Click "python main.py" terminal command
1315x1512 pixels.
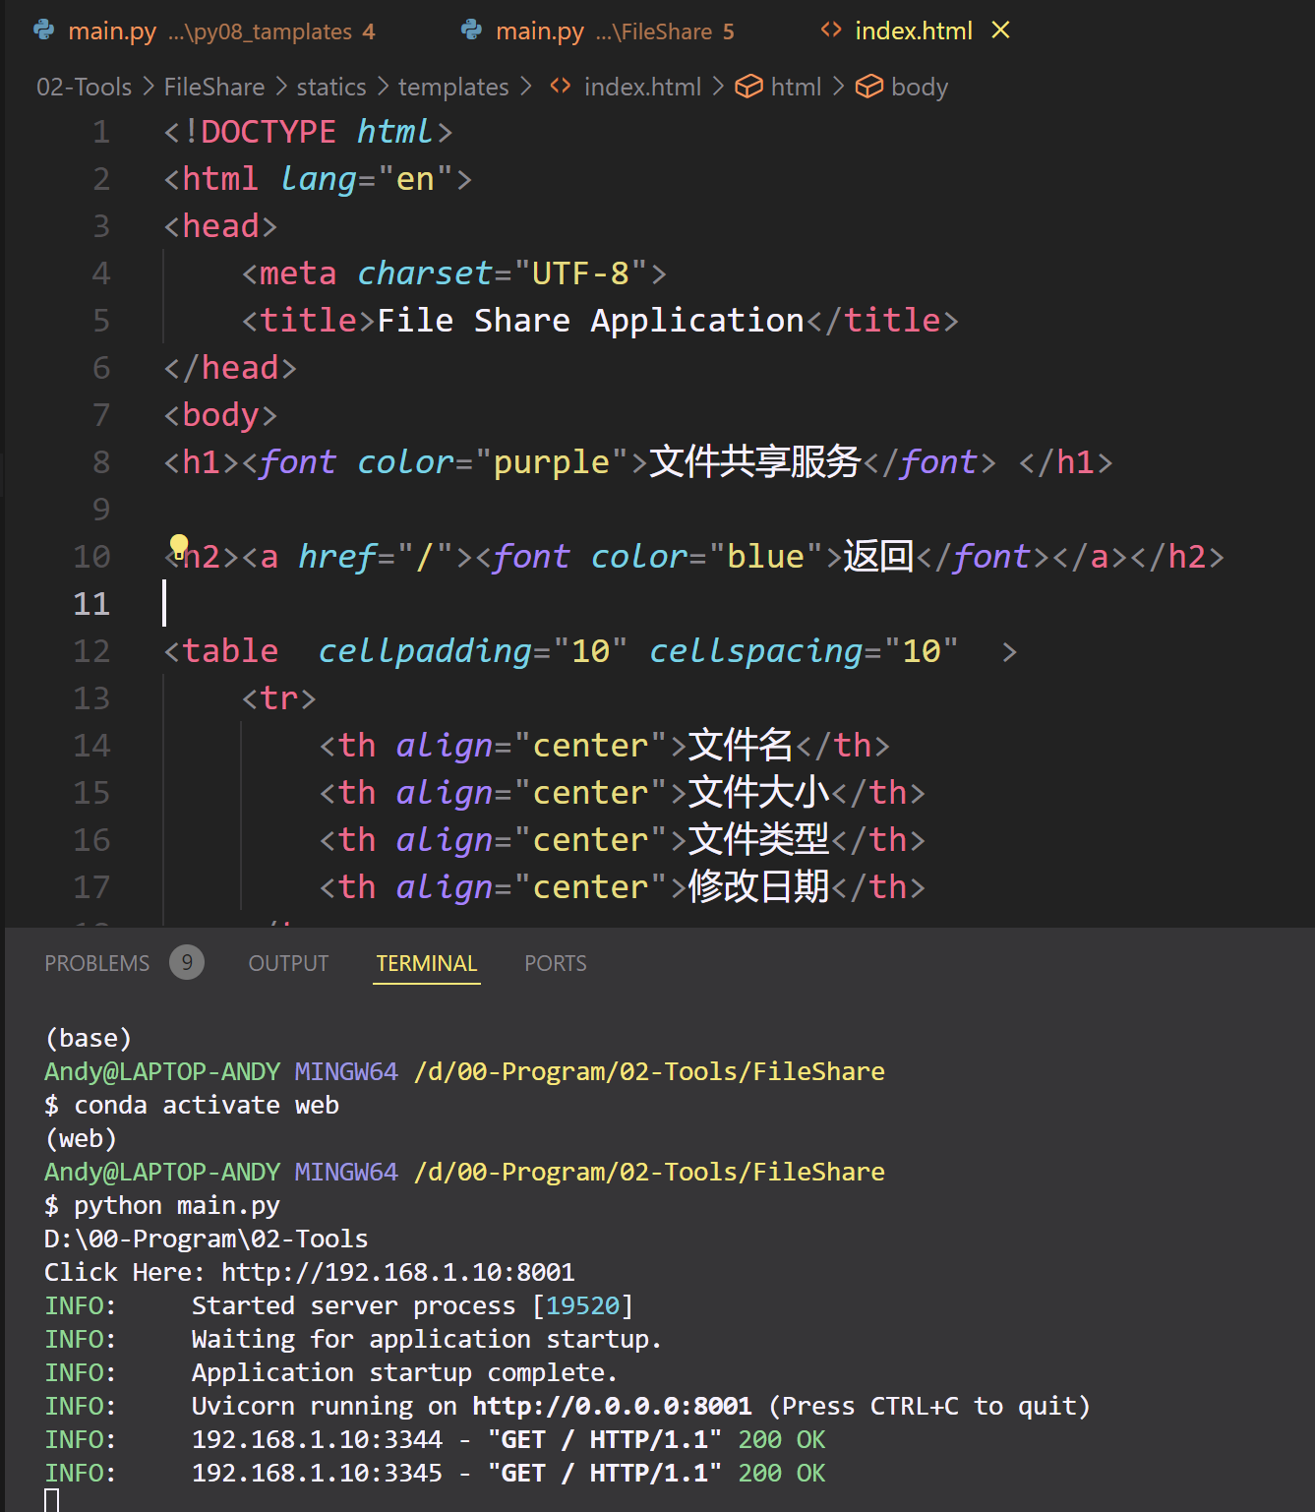tap(177, 1205)
